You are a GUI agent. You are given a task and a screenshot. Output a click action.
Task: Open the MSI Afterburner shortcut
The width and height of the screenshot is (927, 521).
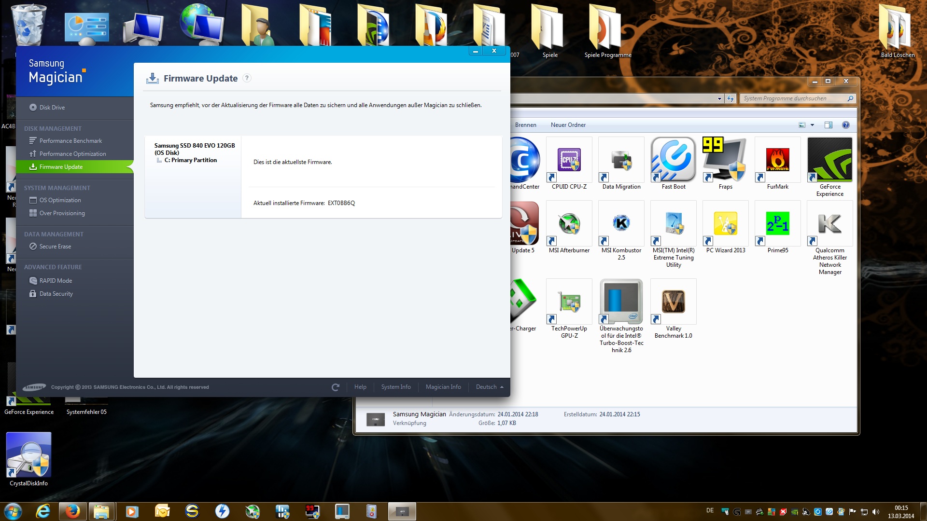[569, 225]
